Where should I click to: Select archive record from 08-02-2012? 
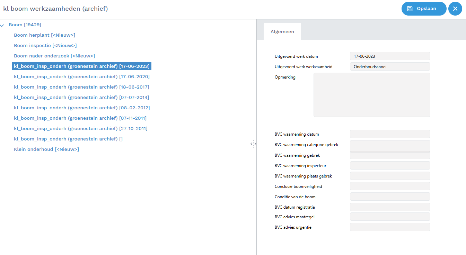pos(81,108)
